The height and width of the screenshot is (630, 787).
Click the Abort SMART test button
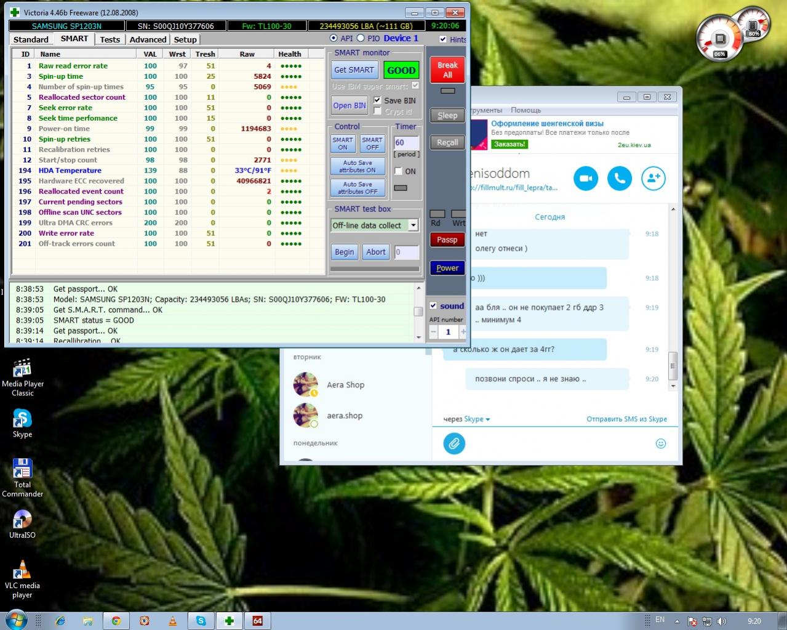pos(376,252)
